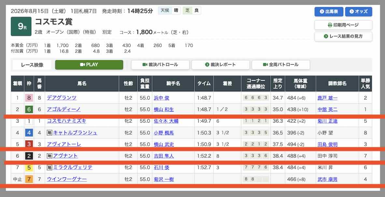Click the レース映像 label
The height and width of the screenshot is (197, 385).
point(32,65)
